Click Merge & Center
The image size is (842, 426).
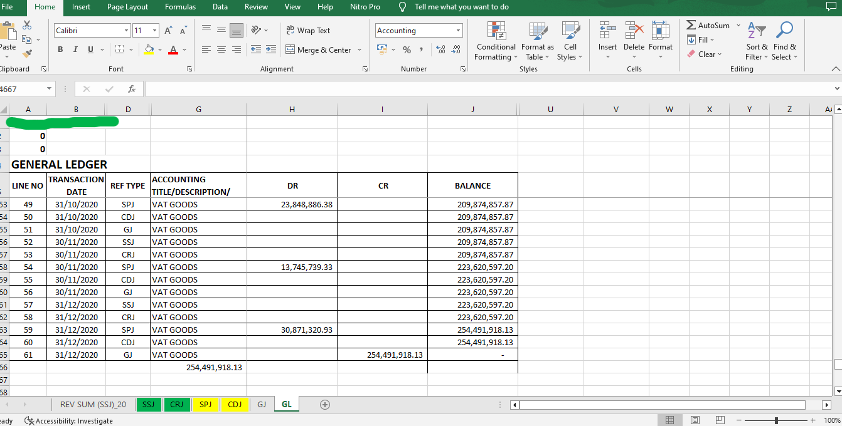click(319, 49)
